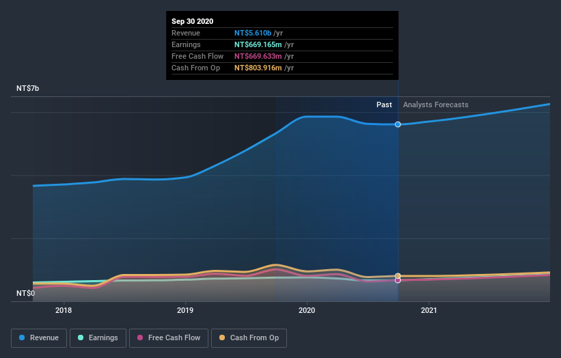Click the 2018 x-axis label

pos(64,310)
